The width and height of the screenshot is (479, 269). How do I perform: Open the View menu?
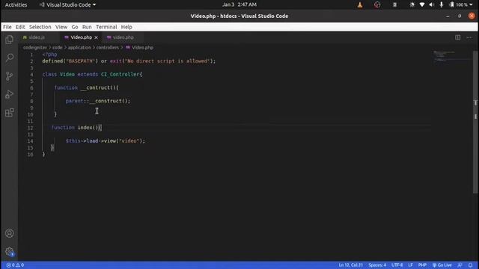61,27
